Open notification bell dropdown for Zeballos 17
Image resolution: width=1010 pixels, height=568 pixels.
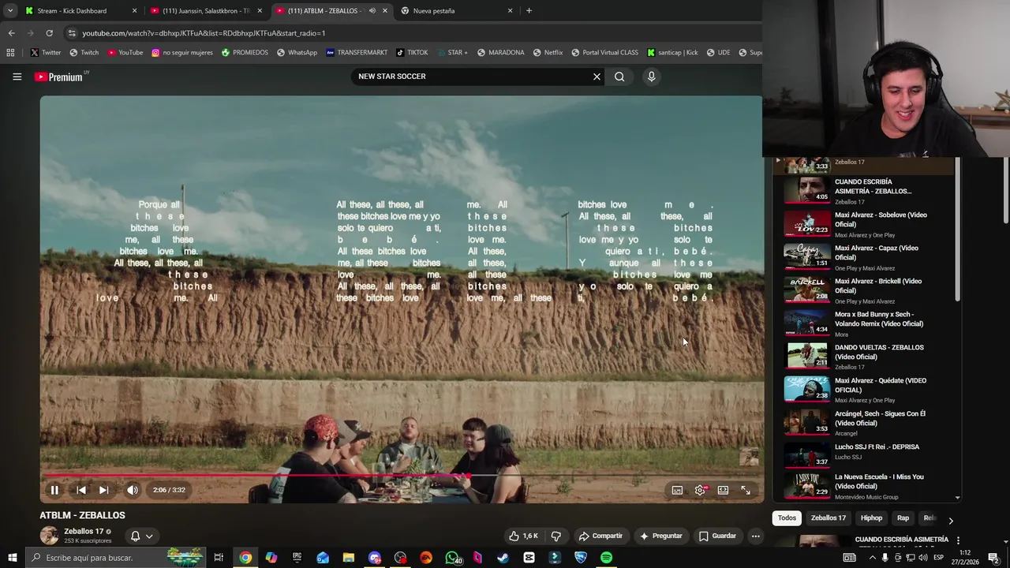point(141,536)
